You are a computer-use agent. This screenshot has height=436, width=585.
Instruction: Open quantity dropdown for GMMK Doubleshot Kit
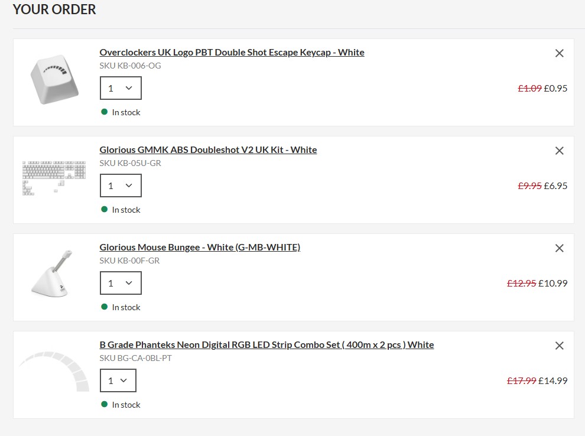[x=121, y=186]
